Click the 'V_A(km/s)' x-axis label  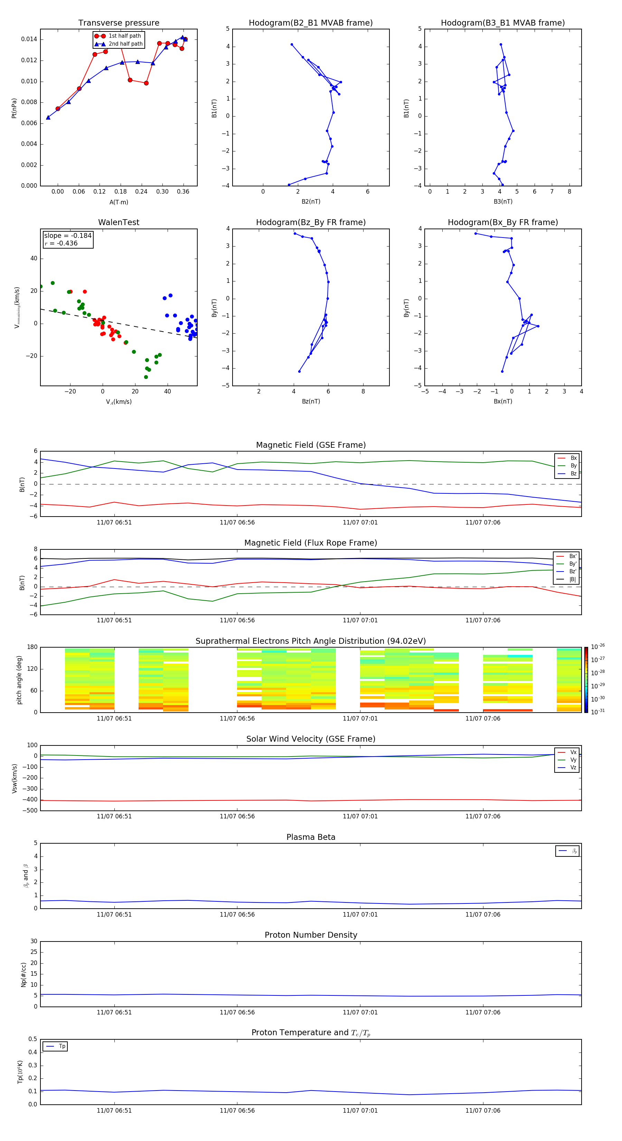119,402
